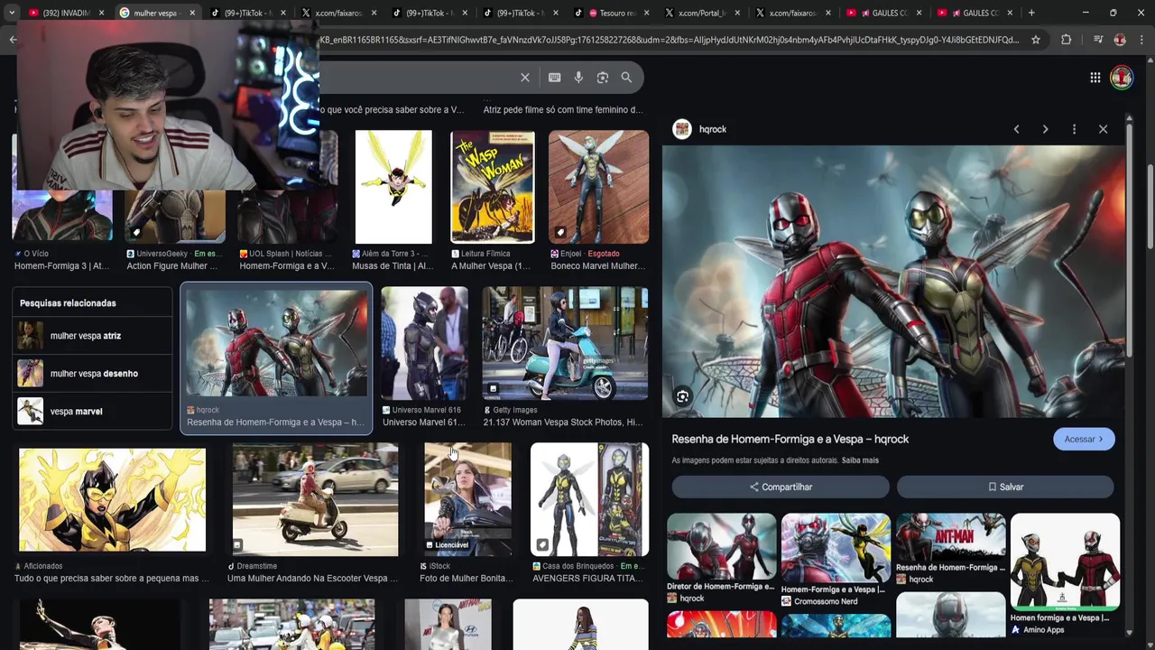Open the UniversoGeeky Action Figure Mulher result caption
The width and height of the screenshot is (1155, 650).
[173, 266]
